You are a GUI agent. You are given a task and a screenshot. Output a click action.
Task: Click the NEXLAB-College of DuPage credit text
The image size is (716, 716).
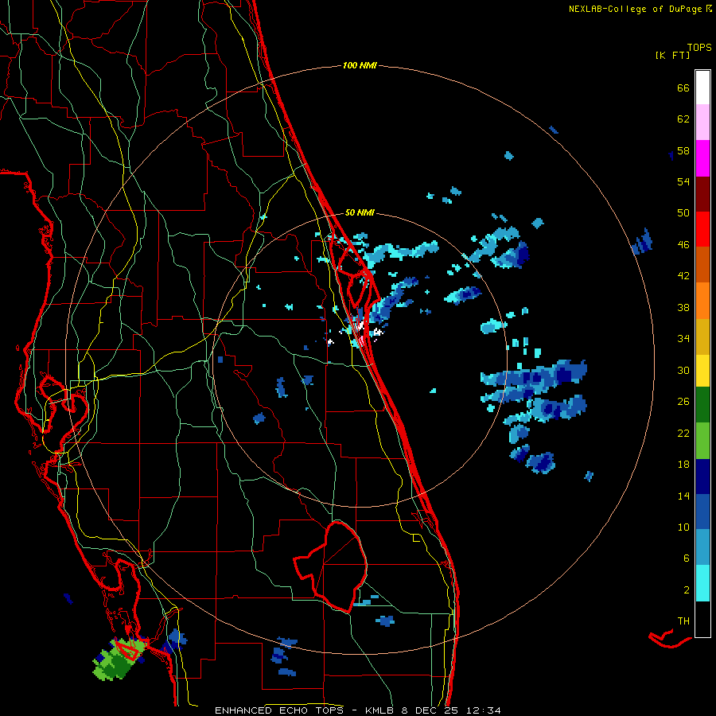[x=640, y=9]
